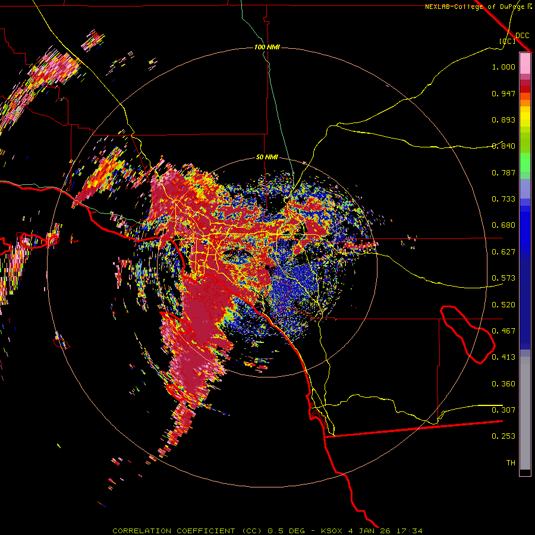
Task: Click the 1.000 color scale value
Action: coord(503,67)
